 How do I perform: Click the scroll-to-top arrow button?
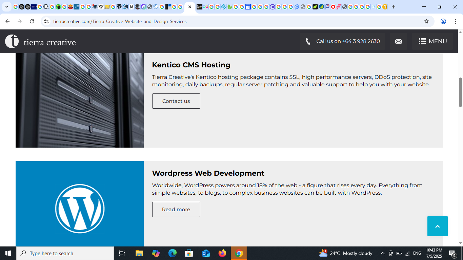coord(438,226)
